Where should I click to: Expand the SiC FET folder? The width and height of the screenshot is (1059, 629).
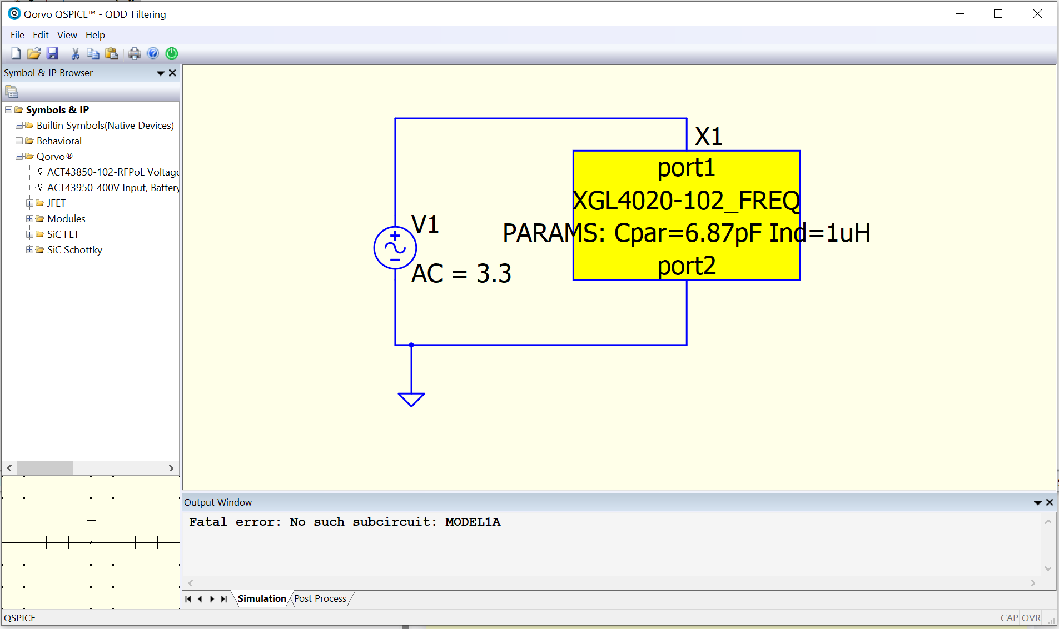point(29,234)
